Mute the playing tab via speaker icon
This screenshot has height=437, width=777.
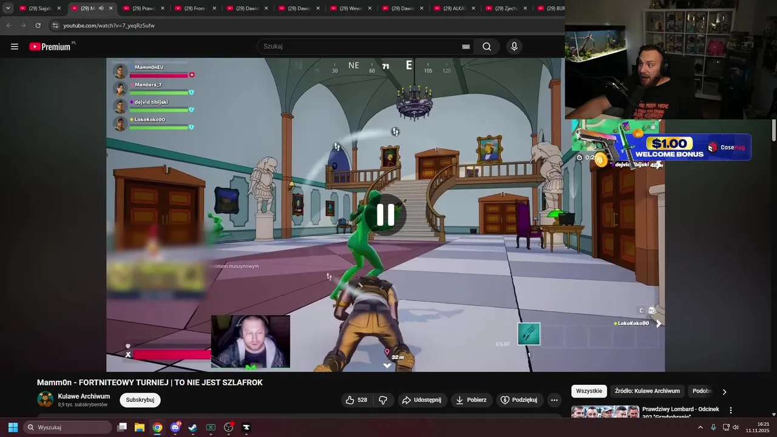click(101, 8)
